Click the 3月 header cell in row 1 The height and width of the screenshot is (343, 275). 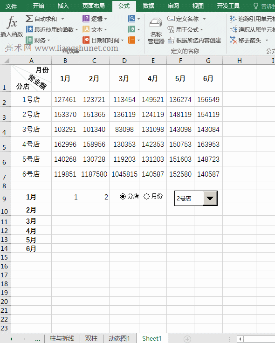(124, 78)
